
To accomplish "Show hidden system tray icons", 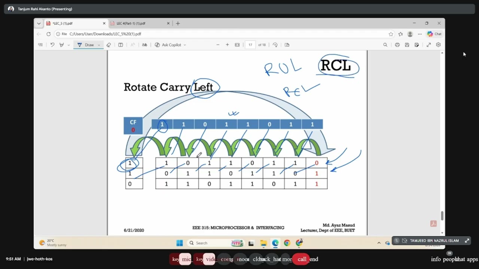I will (x=379, y=243).
